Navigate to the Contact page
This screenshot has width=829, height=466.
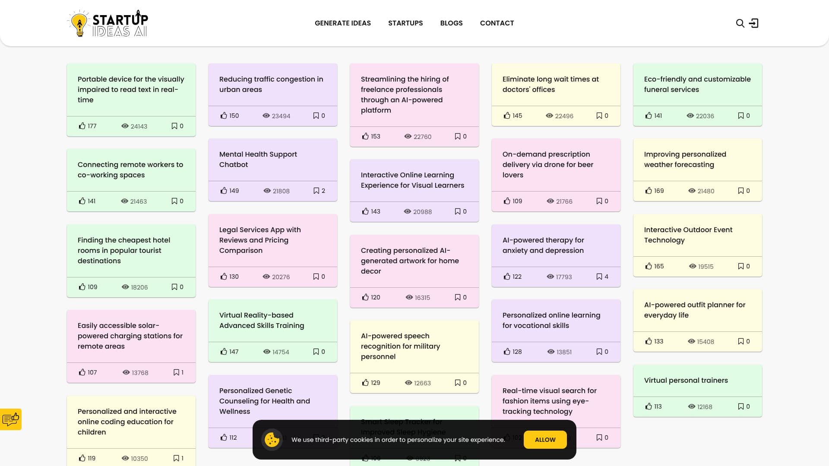coord(497,23)
